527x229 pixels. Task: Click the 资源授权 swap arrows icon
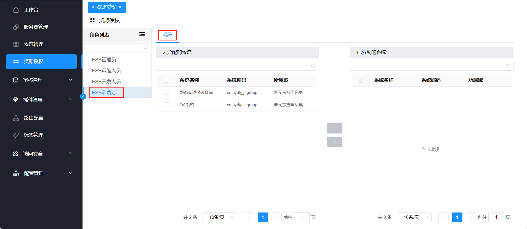point(16,61)
